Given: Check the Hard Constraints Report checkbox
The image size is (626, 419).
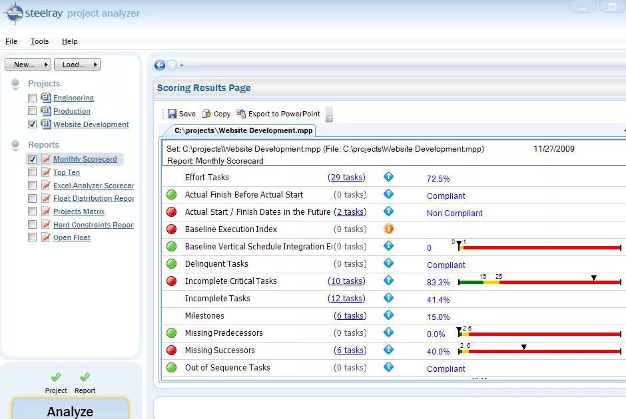Looking at the screenshot, I should coord(33,225).
